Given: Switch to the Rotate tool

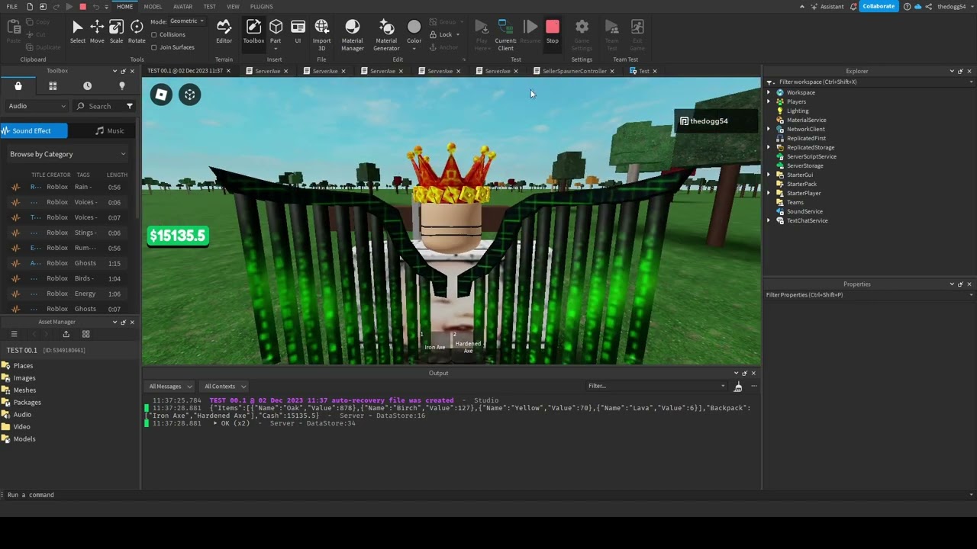Looking at the screenshot, I should [137, 31].
